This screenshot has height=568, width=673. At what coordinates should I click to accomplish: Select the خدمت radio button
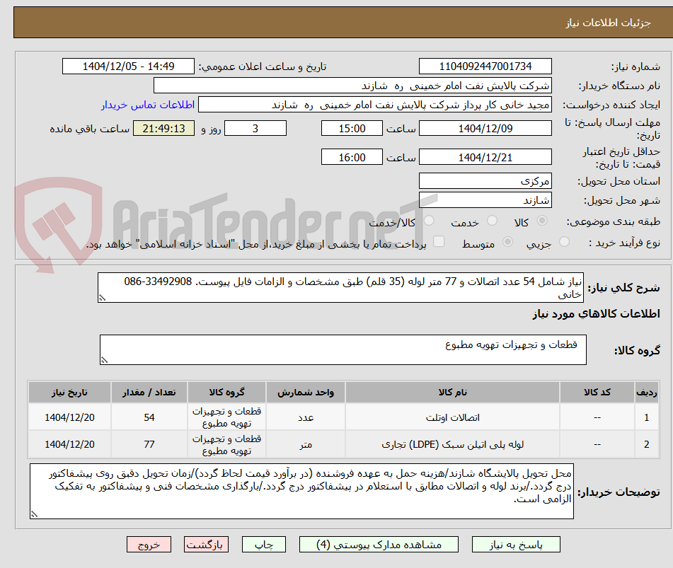click(492, 221)
